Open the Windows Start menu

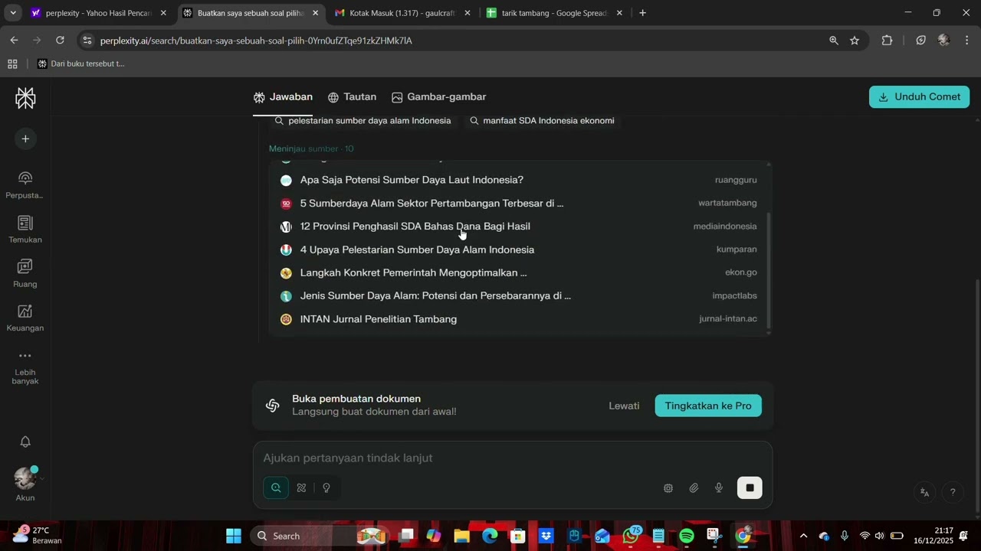234,536
